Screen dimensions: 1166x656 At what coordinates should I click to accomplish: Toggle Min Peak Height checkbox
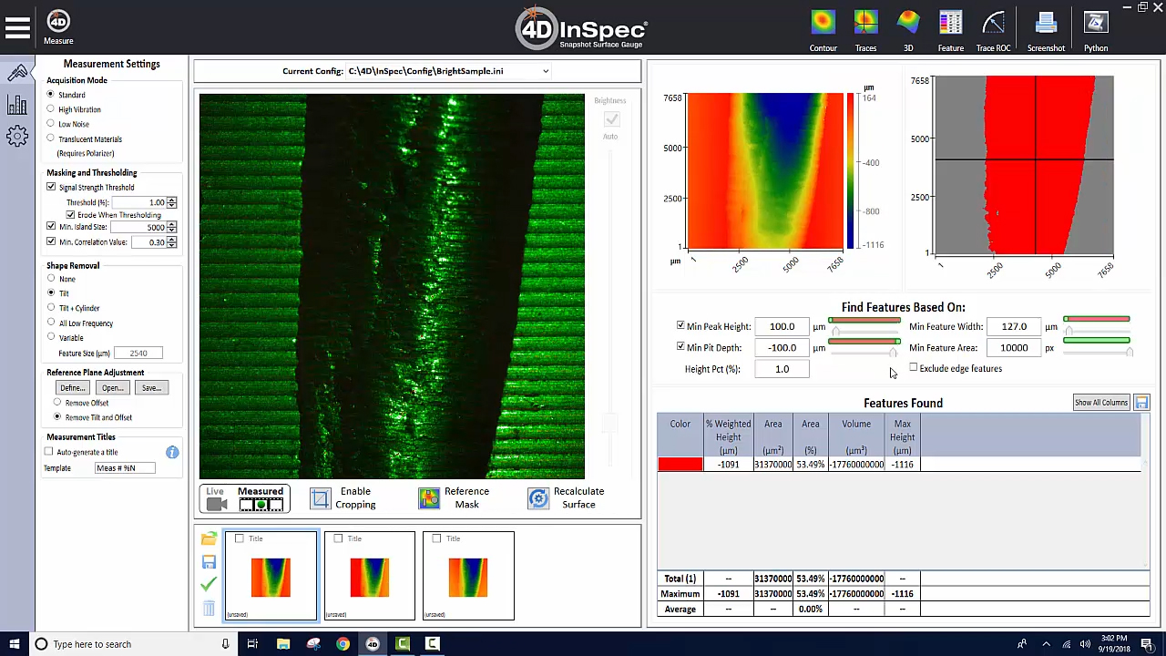point(680,325)
